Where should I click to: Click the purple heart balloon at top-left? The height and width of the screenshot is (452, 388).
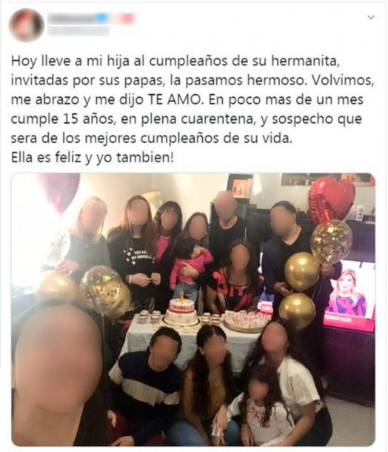point(59,192)
